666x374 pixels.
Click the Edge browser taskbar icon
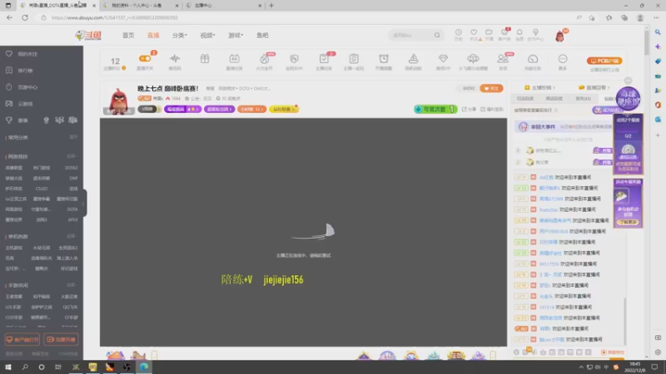coord(143,367)
